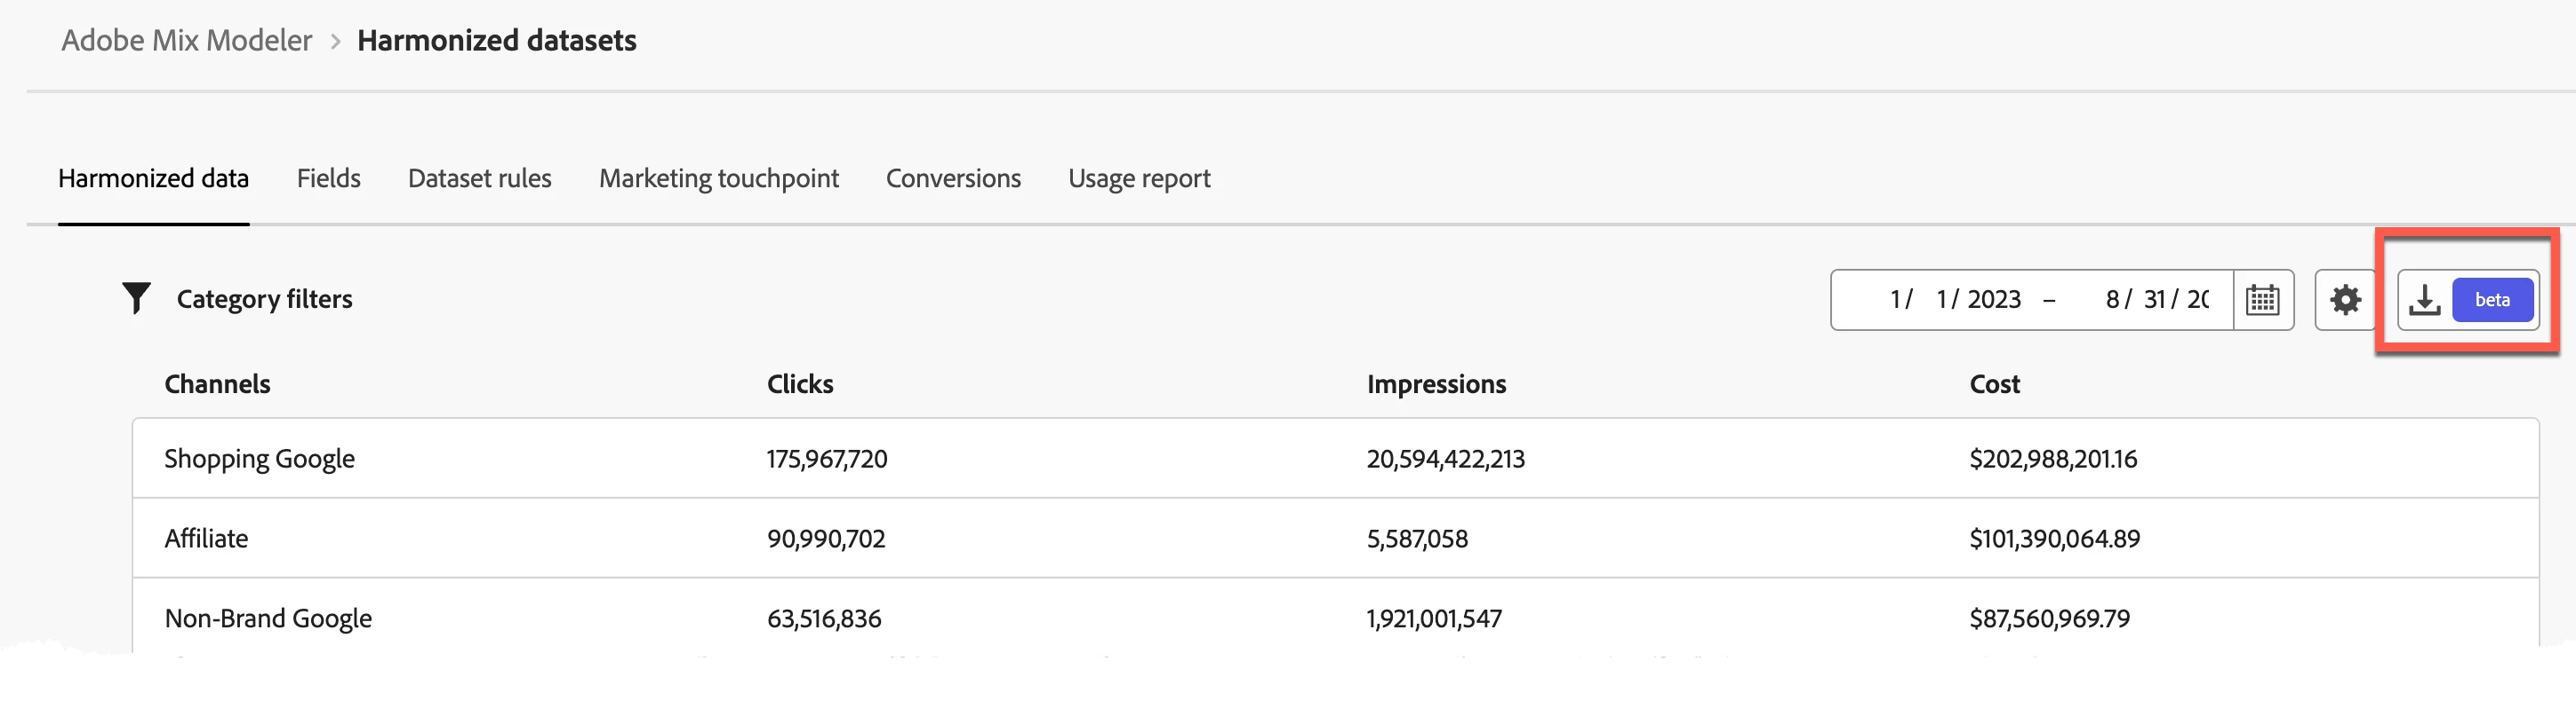Select the Shopping Google row name
Image resolution: width=2576 pixels, height=701 pixels.
pos(259,459)
